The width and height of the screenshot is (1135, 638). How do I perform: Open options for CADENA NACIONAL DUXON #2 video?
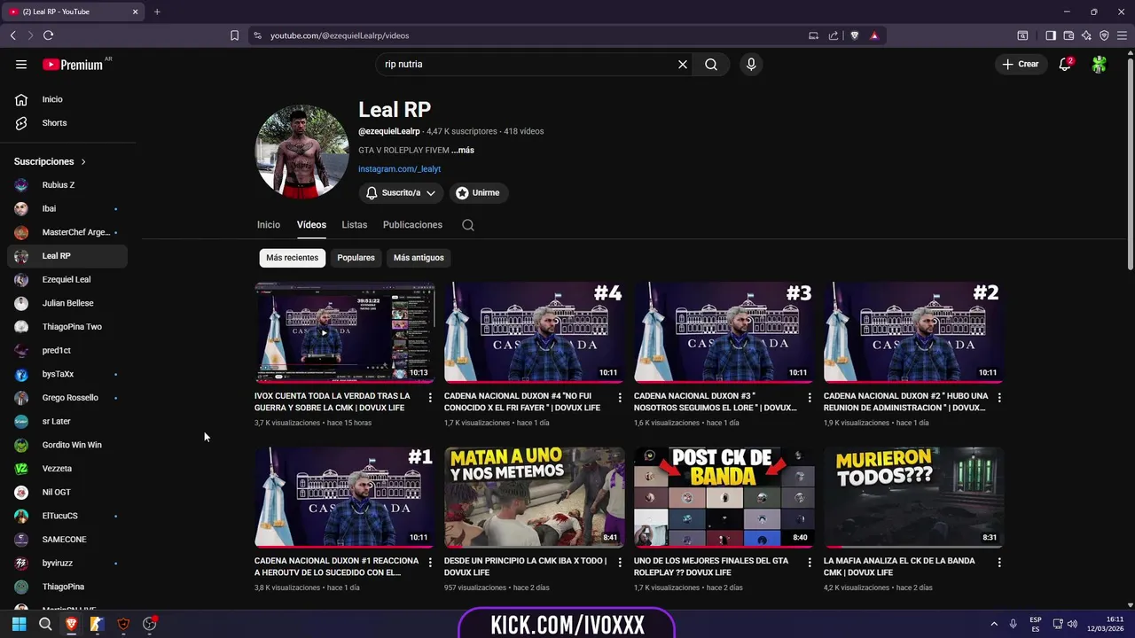coord(999,398)
